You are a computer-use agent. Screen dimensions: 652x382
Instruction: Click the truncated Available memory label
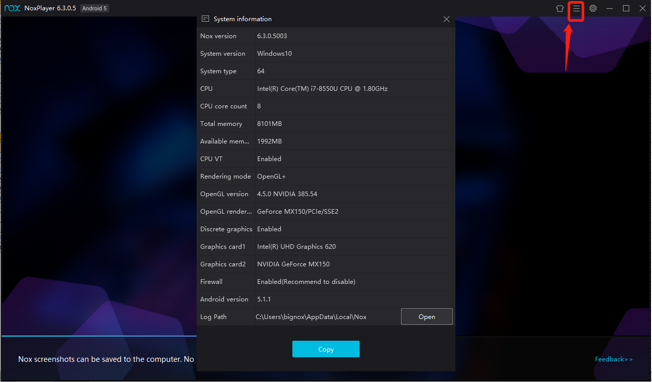click(x=226, y=141)
